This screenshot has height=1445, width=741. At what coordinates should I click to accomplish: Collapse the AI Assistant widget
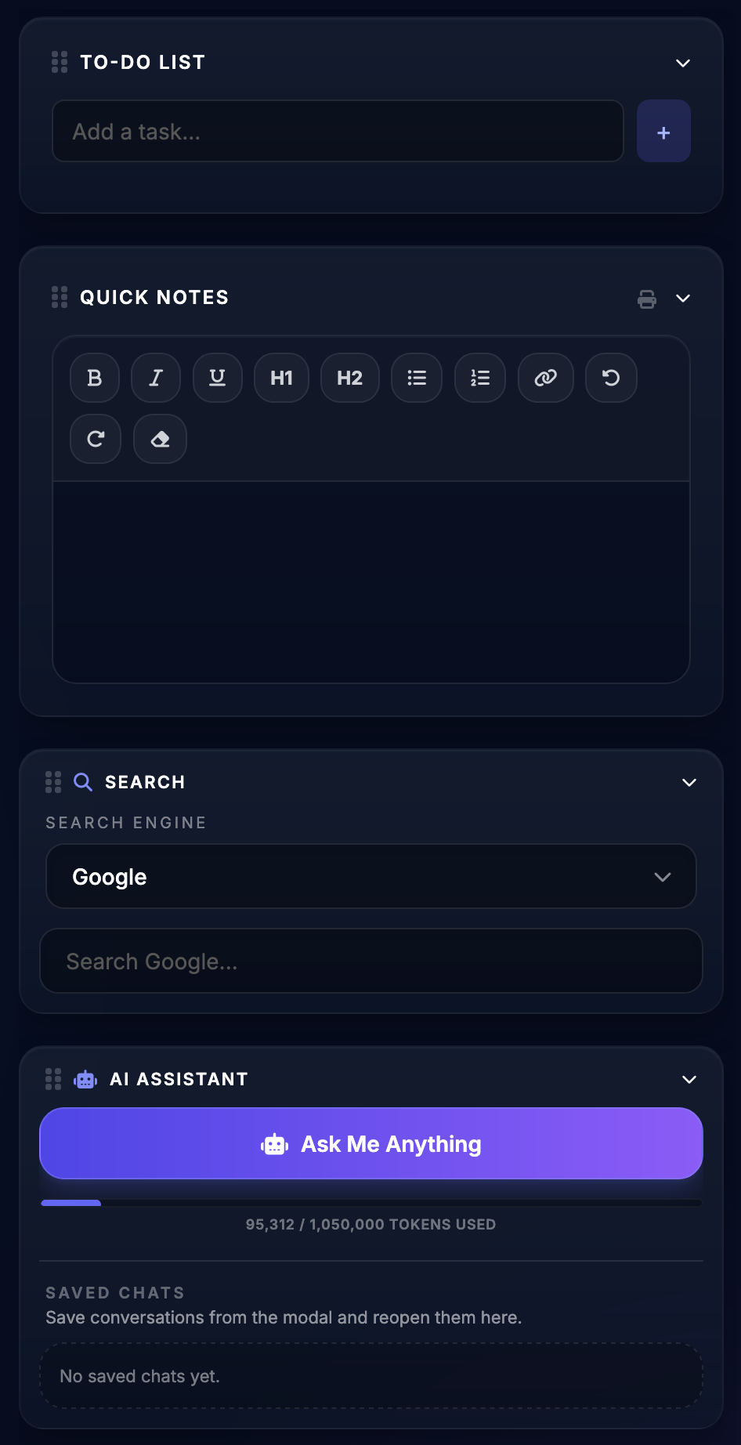click(x=690, y=1079)
